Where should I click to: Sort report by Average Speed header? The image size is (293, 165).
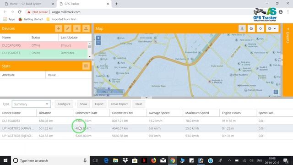tap(165, 113)
